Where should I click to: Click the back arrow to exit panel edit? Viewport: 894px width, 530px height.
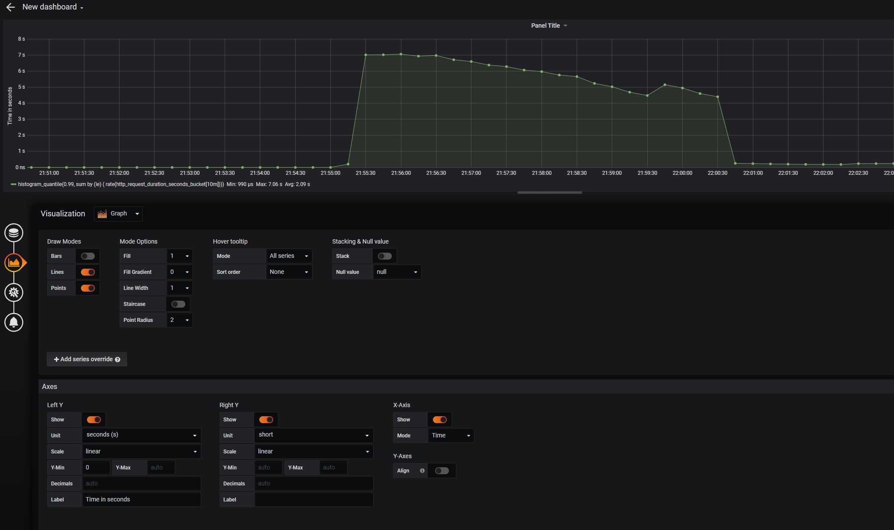tap(10, 6)
